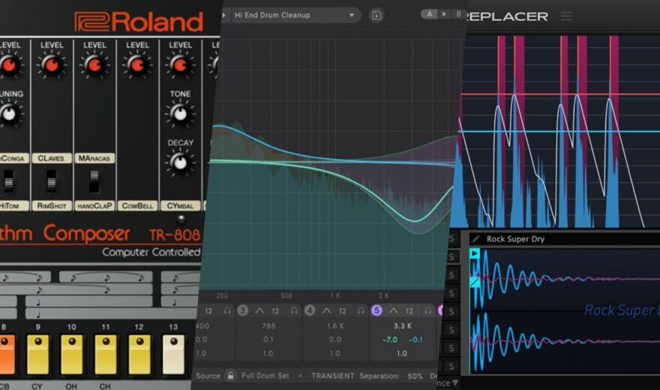
Task: Open band 3 slope value 12
Action: [x=275, y=311]
